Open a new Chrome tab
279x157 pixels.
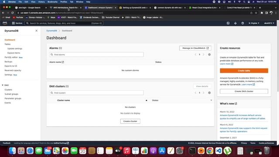tap(260, 8)
